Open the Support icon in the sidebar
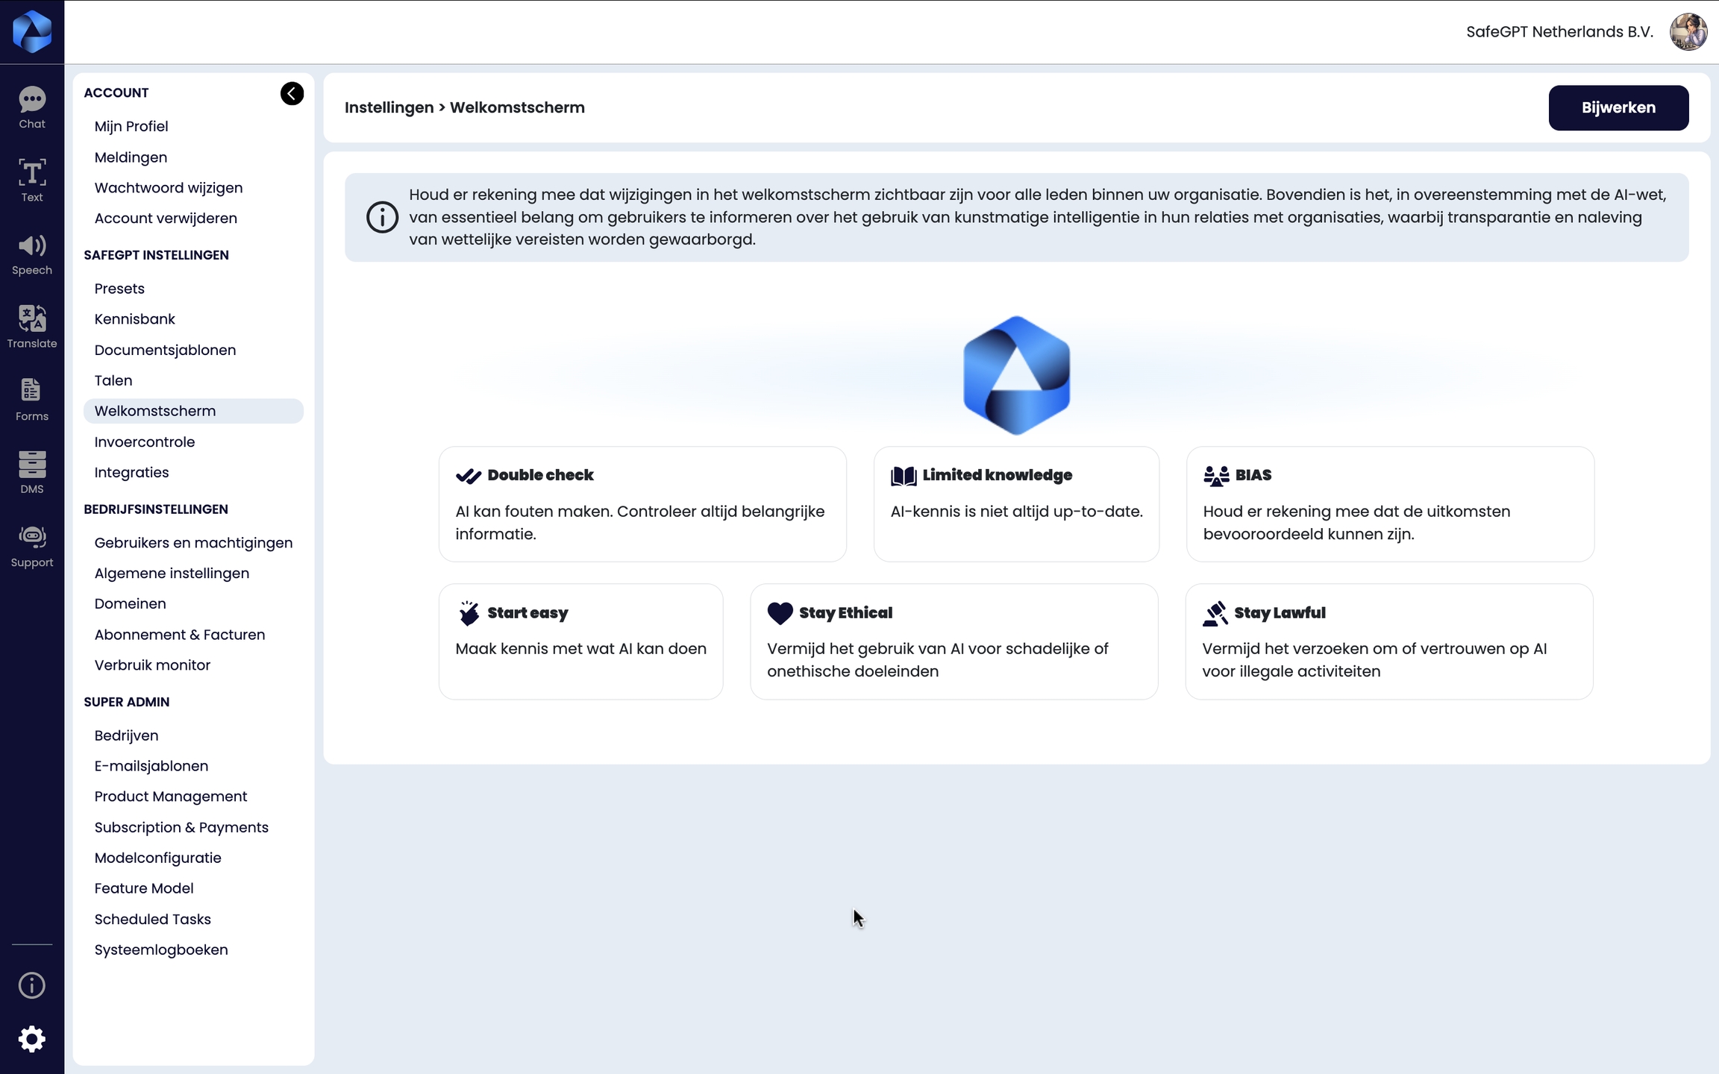This screenshot has height=1074, width=1719. tap(32, 546)
